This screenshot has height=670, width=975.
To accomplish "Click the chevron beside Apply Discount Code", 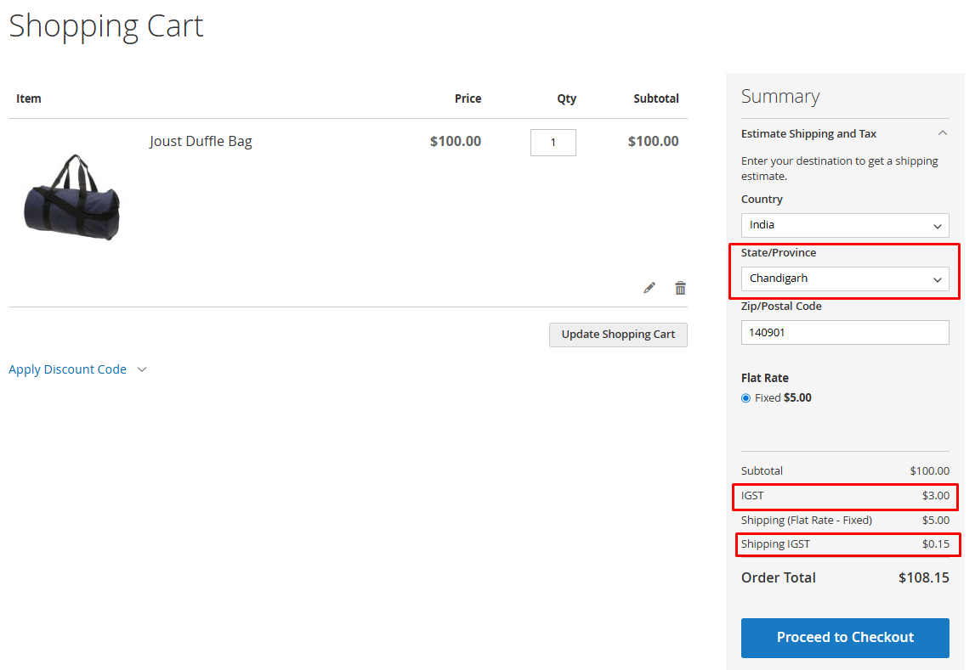I will [142, 369].
